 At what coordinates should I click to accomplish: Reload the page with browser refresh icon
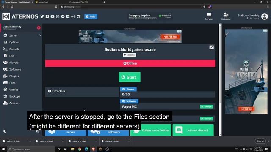[x=12, y=7]
